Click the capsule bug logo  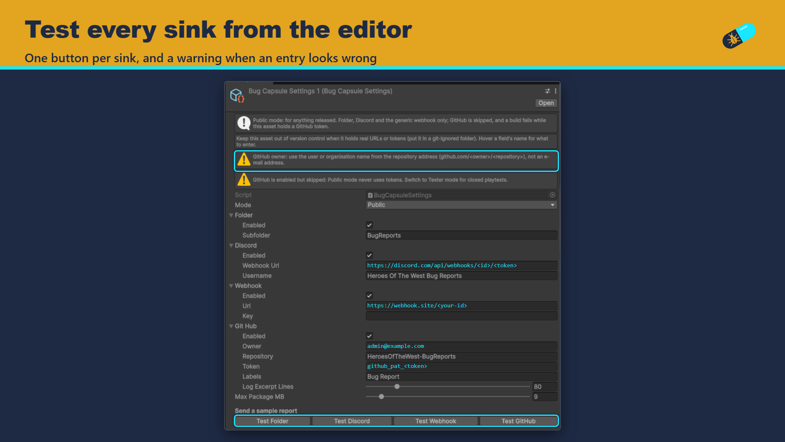(739, 36)
